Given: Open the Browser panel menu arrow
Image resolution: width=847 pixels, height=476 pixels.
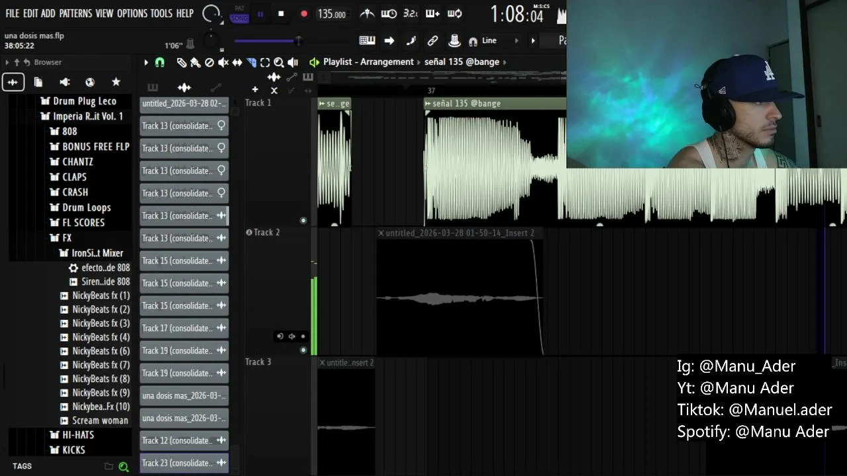Looking at the screenshot, I should [x=7, y=62].
